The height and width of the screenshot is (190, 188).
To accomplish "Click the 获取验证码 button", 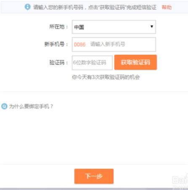I will coord(135,62).
